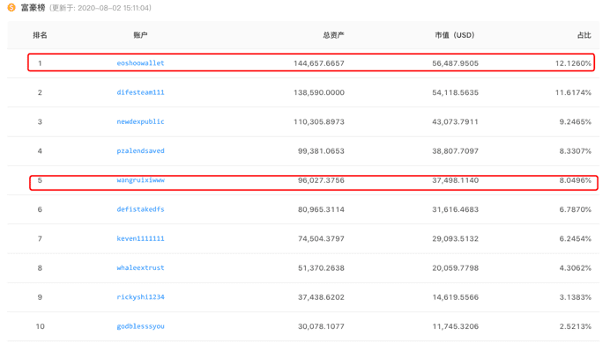This screenshot has height=343, width=610.
Task: Click market value 11,745.3206
Action: tap(455, 326)
